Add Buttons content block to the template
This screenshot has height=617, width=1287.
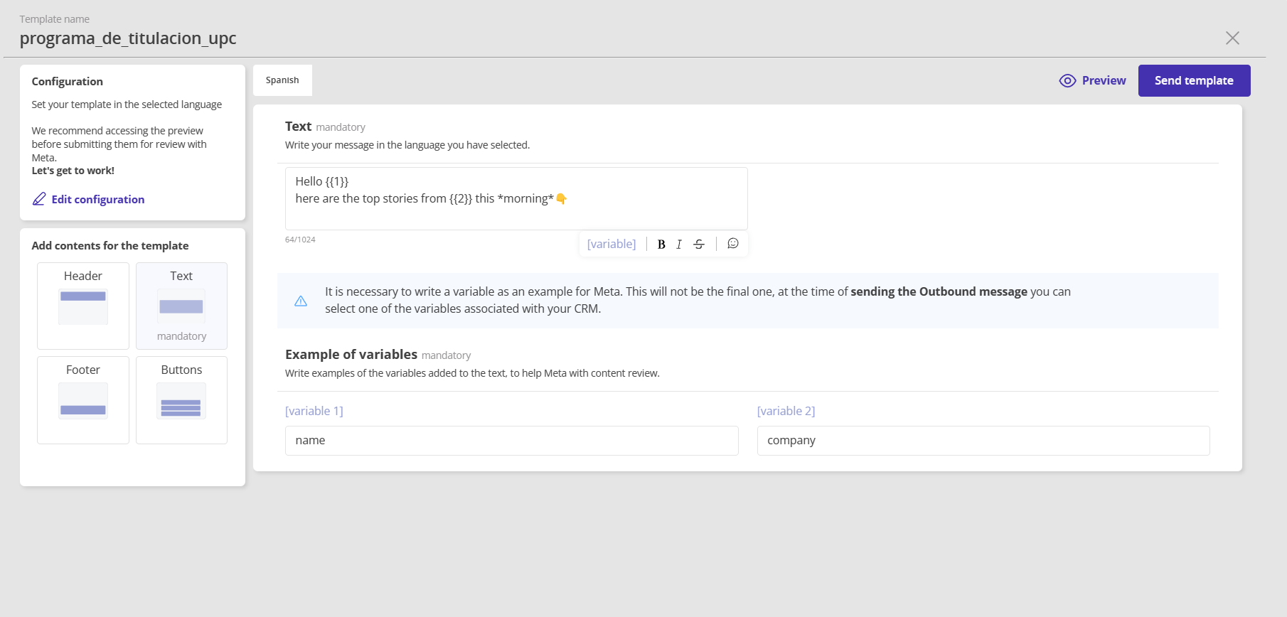(x=181, y=399)
